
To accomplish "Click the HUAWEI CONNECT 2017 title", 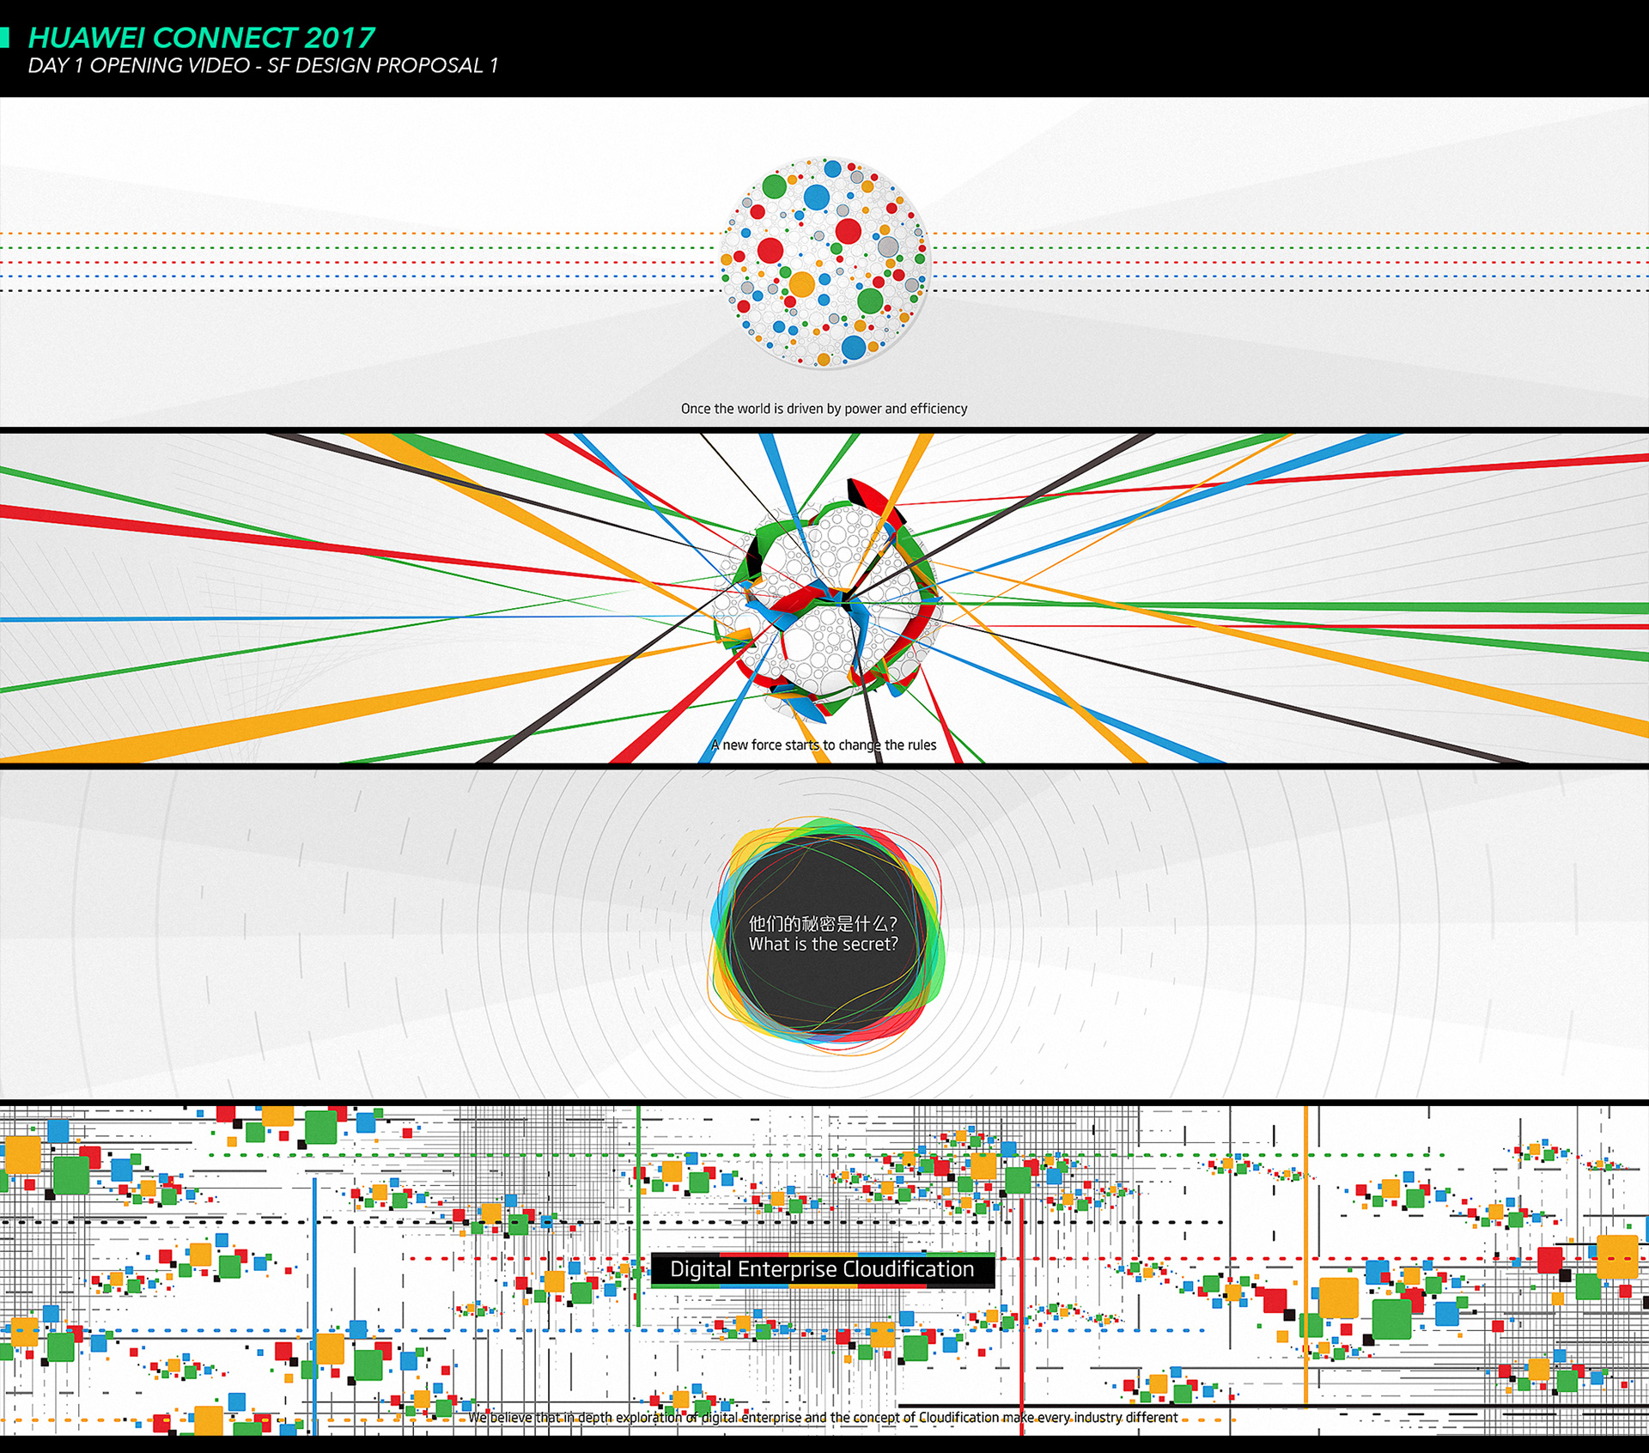I will click(201, 38).
